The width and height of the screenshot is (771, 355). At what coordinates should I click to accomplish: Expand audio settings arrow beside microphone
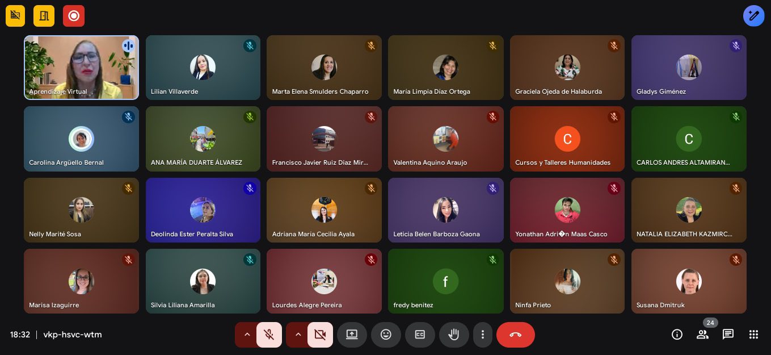click(x=247, y=335)
